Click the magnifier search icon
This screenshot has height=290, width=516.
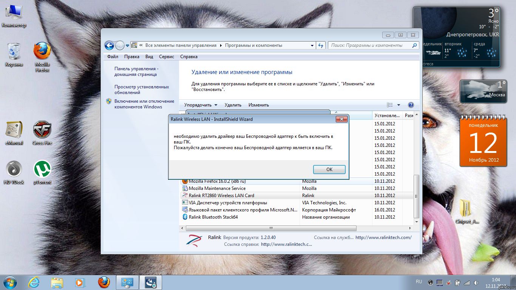click(415, 45)
